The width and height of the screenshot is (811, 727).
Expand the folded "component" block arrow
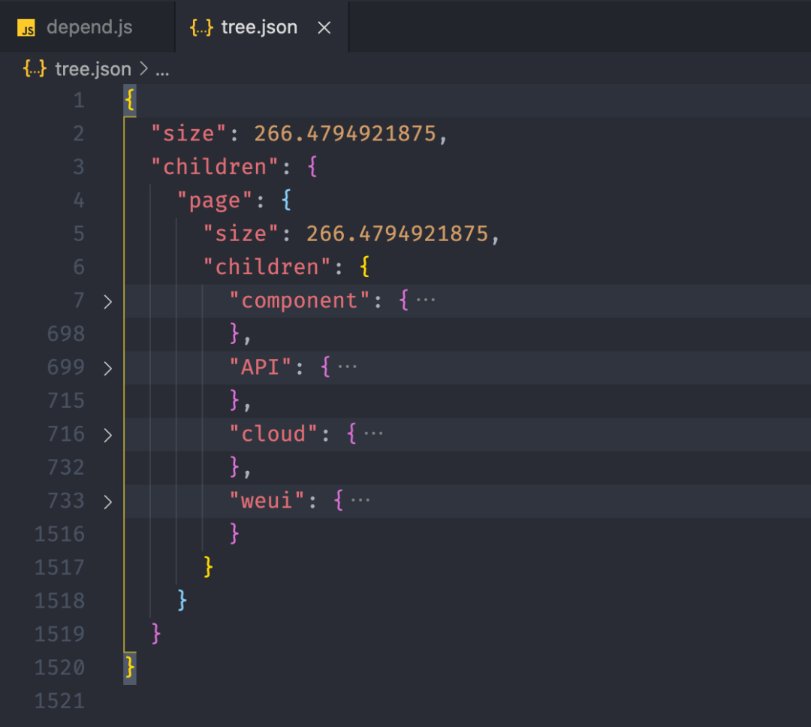pos(108,301)
